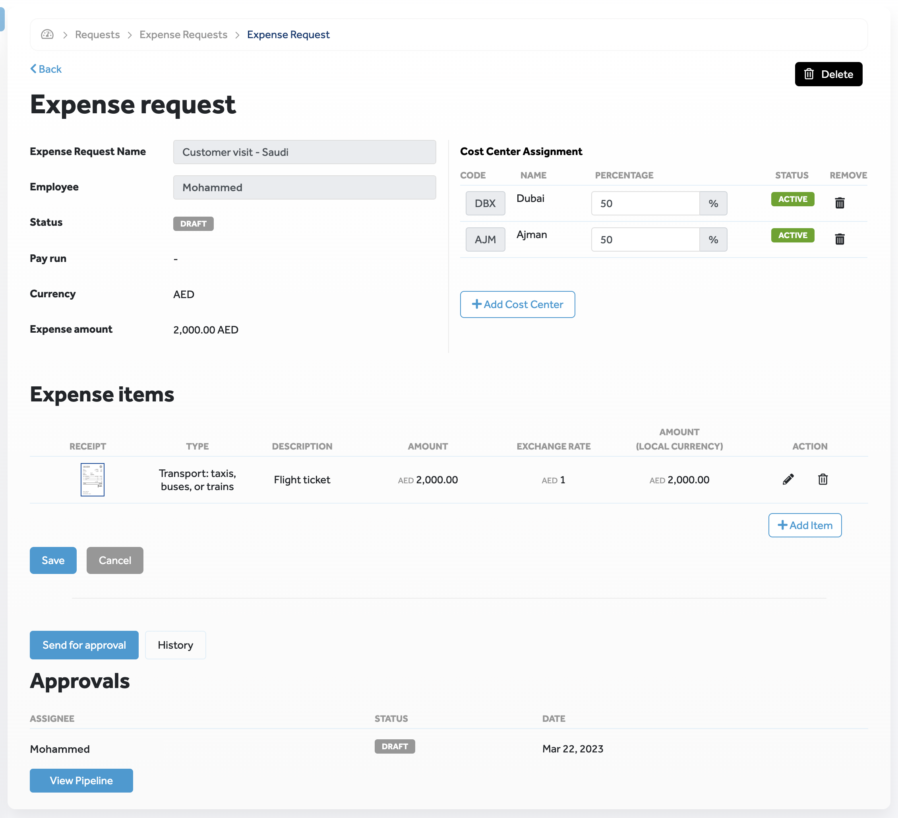Remove the Ajman cost center row
898x818 pixels.
839,239
